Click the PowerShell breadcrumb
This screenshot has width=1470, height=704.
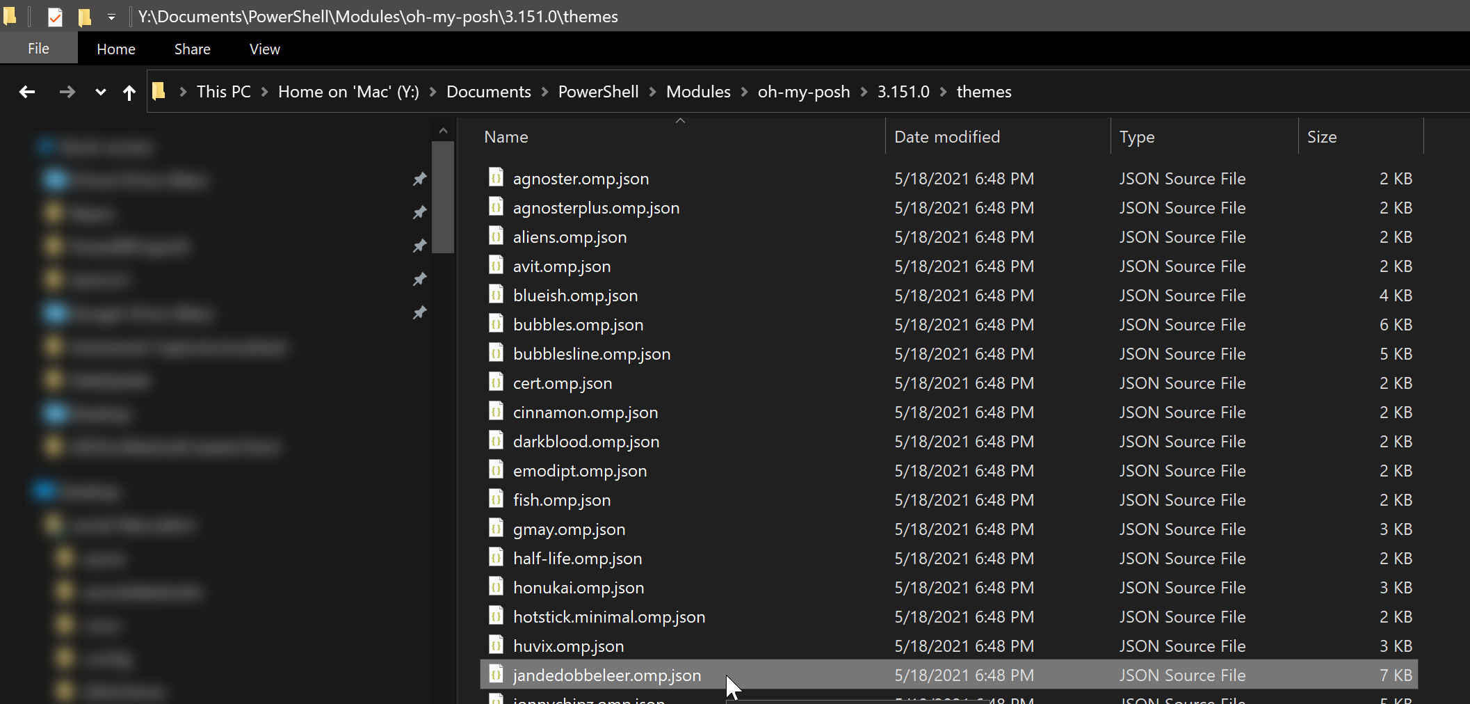599,92
